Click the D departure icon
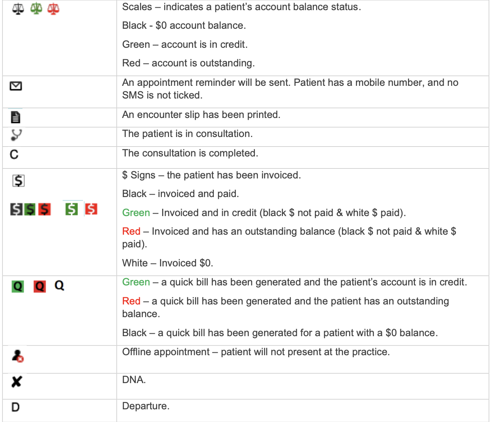The image size is (491, 422). [15, 408]
